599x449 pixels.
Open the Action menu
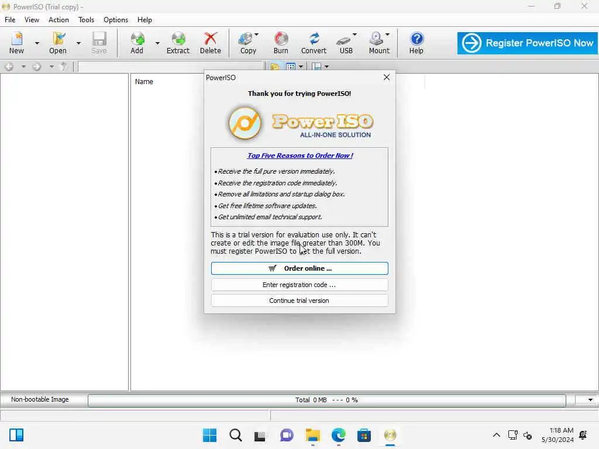(x=58, y=20)
